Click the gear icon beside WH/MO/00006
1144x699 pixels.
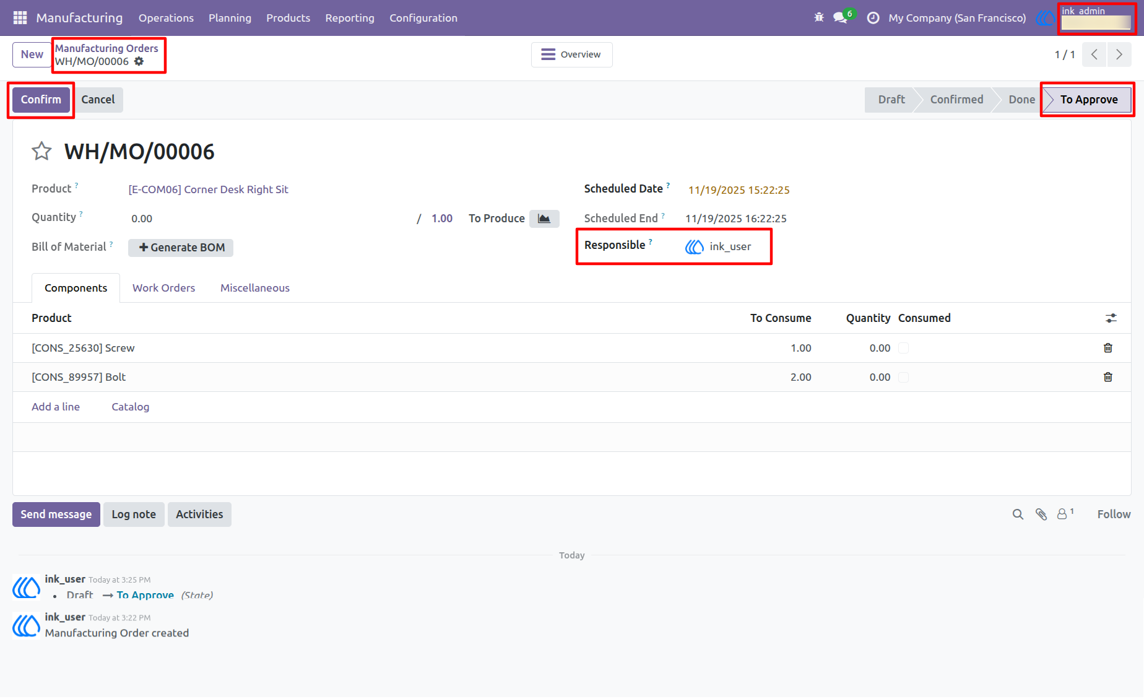click(139, 61)
